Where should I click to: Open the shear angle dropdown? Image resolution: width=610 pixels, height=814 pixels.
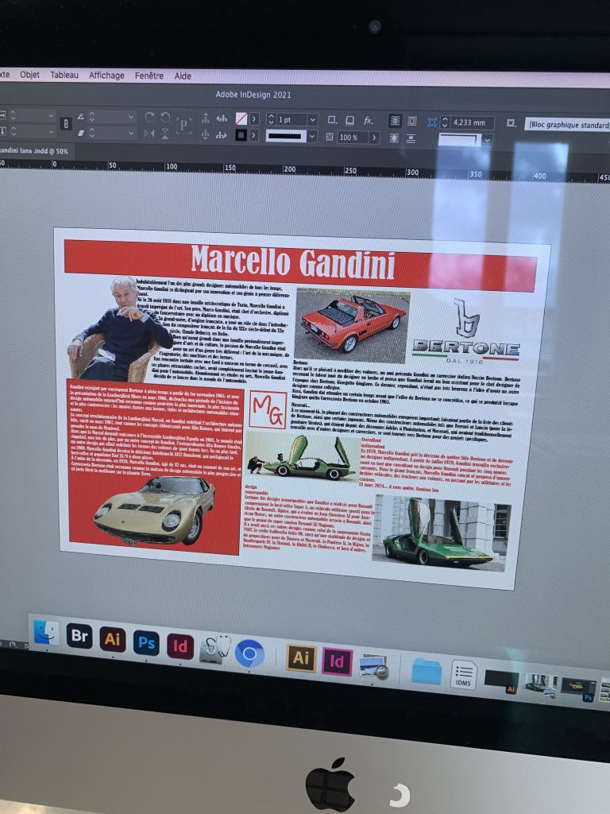tap(131, 133)
